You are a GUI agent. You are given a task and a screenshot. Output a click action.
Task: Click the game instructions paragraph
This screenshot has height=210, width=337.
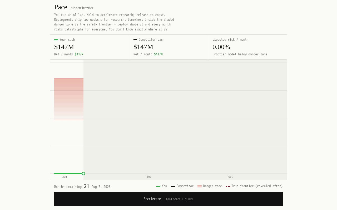[x=114, y=22]
